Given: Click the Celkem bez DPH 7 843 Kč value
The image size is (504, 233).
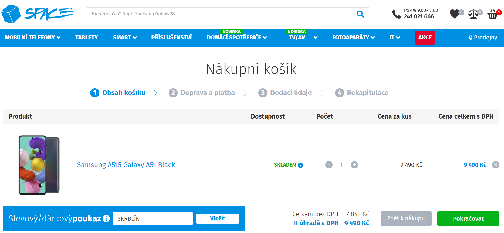Looking at the screenshot, I should 357,214.
